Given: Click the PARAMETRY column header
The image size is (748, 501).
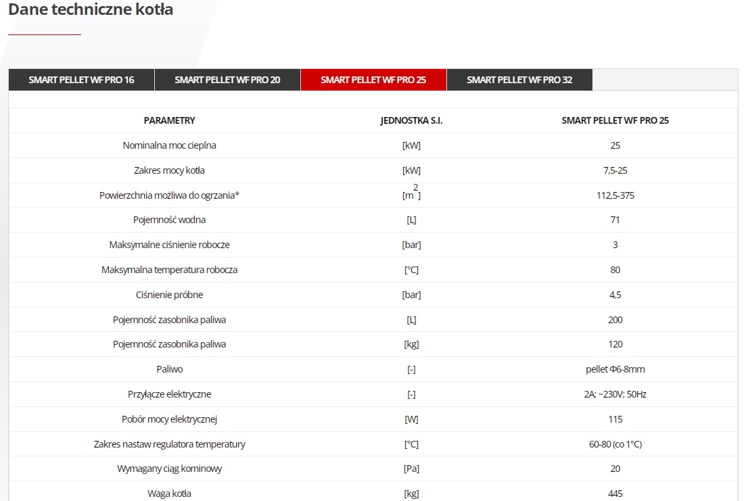Looking at the screenshot, I should coord(169,120).
